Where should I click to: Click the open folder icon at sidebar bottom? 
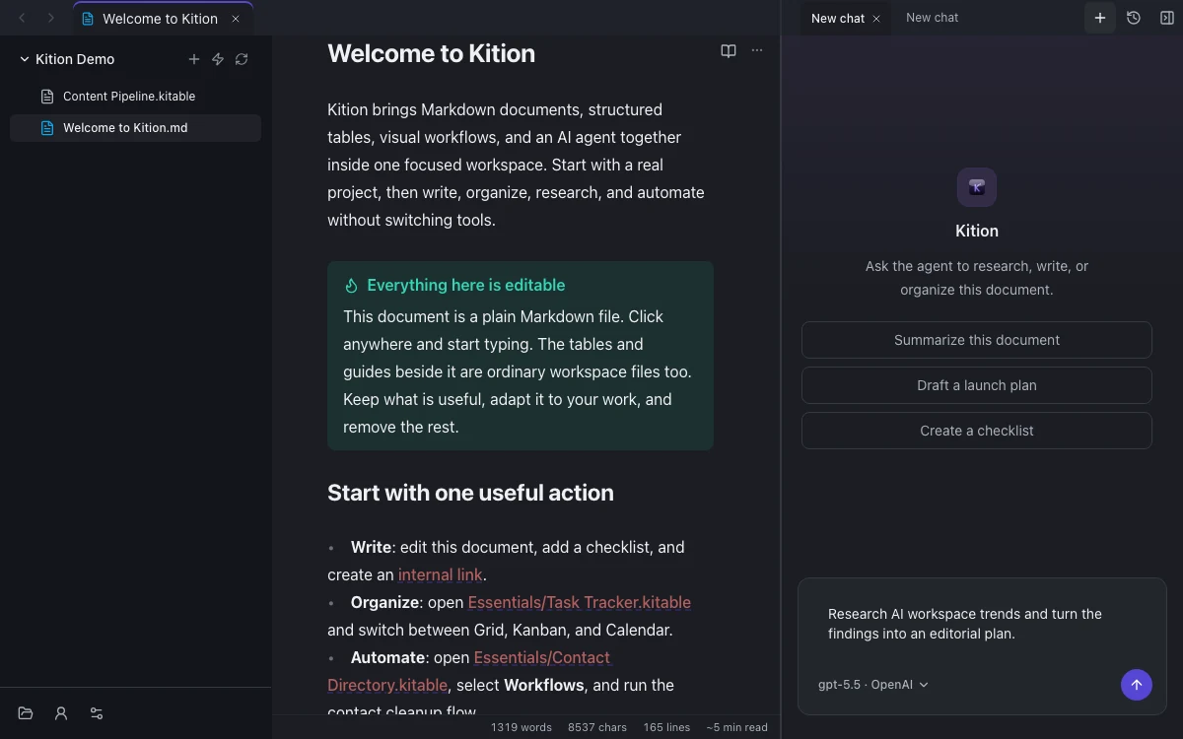click(x=26, y=713)
